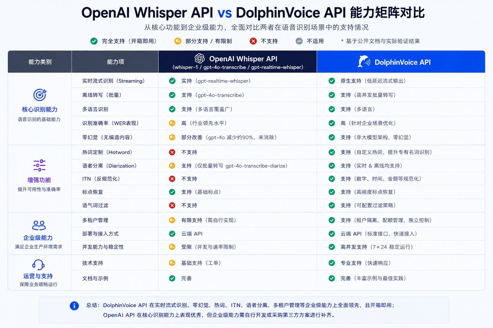The image size is (493, 328).
Task: Click green check beside 实持（gpt-realtime-whisper）
Action: coord(172,81)
